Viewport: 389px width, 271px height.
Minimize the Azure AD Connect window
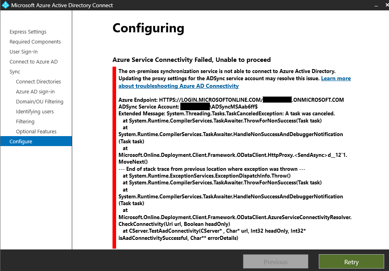click(x=376, y=5)
